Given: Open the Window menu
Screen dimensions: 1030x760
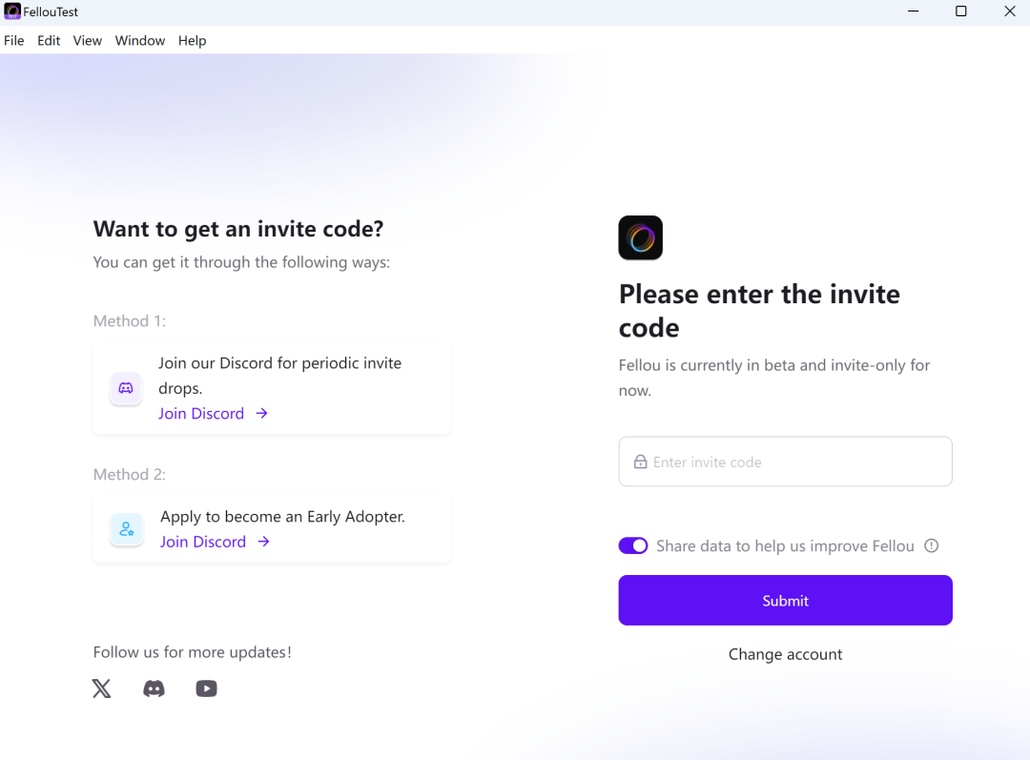Looking at the screenshot, I should coord(140,41).
